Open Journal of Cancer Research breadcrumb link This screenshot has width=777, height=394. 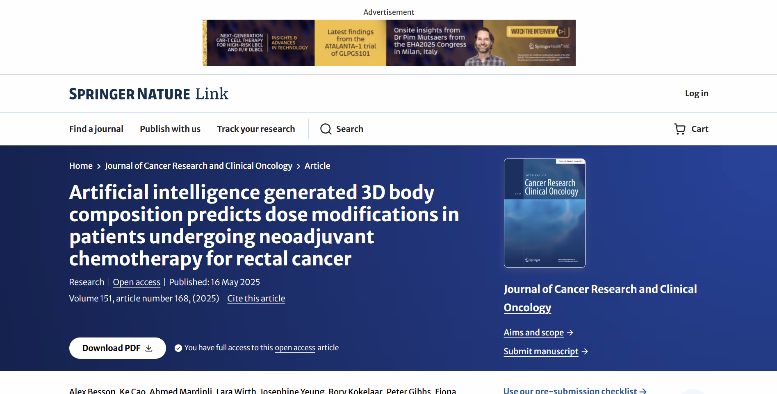tap(198, 166)
